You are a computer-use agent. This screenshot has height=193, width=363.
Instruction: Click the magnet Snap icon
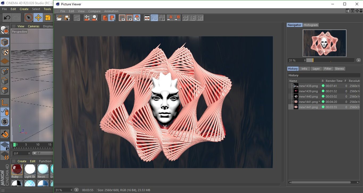pyautogui.click(x=5, y=134)
